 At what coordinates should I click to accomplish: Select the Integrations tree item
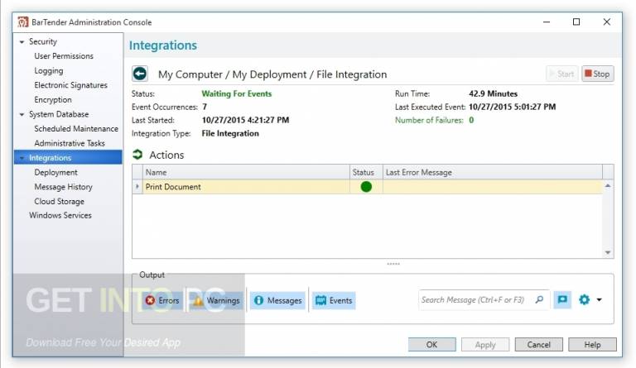point(68,157)
